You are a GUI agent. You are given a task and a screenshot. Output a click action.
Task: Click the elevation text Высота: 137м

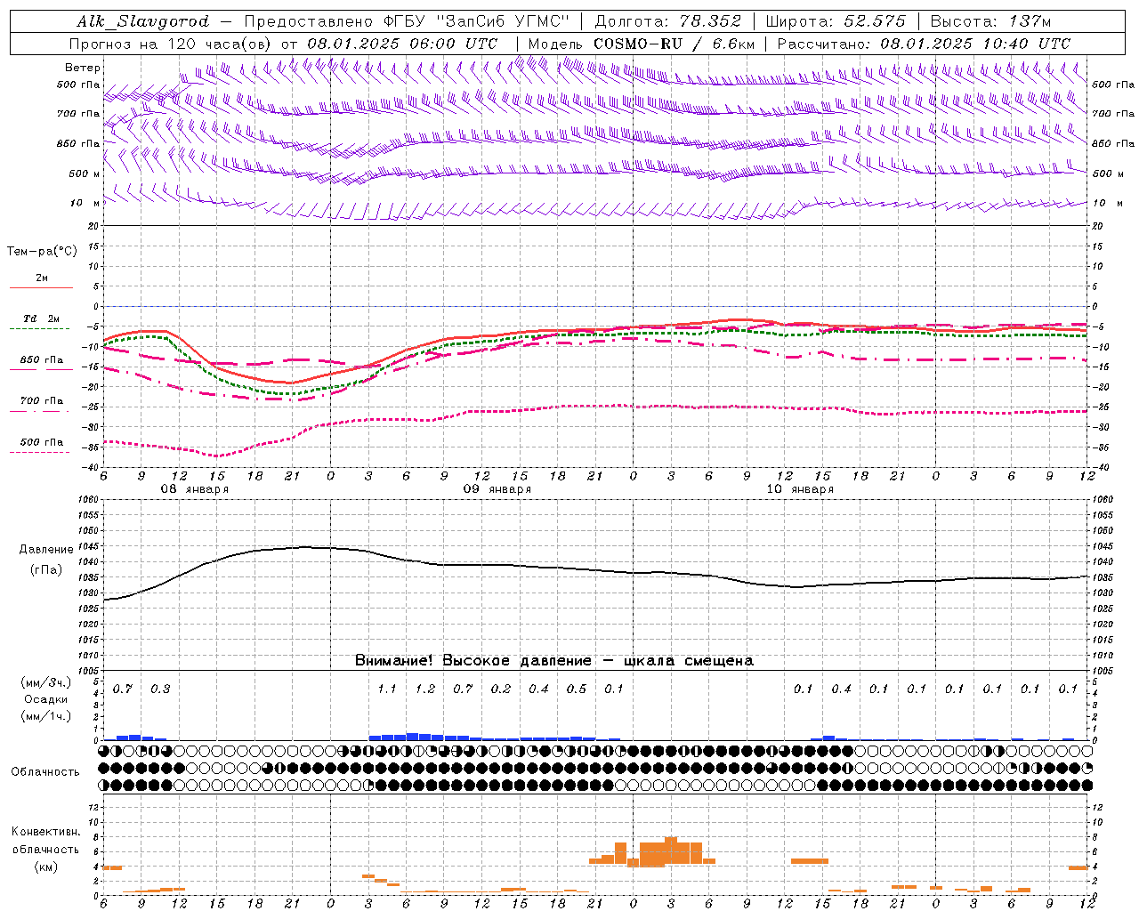tap(990, 21)
